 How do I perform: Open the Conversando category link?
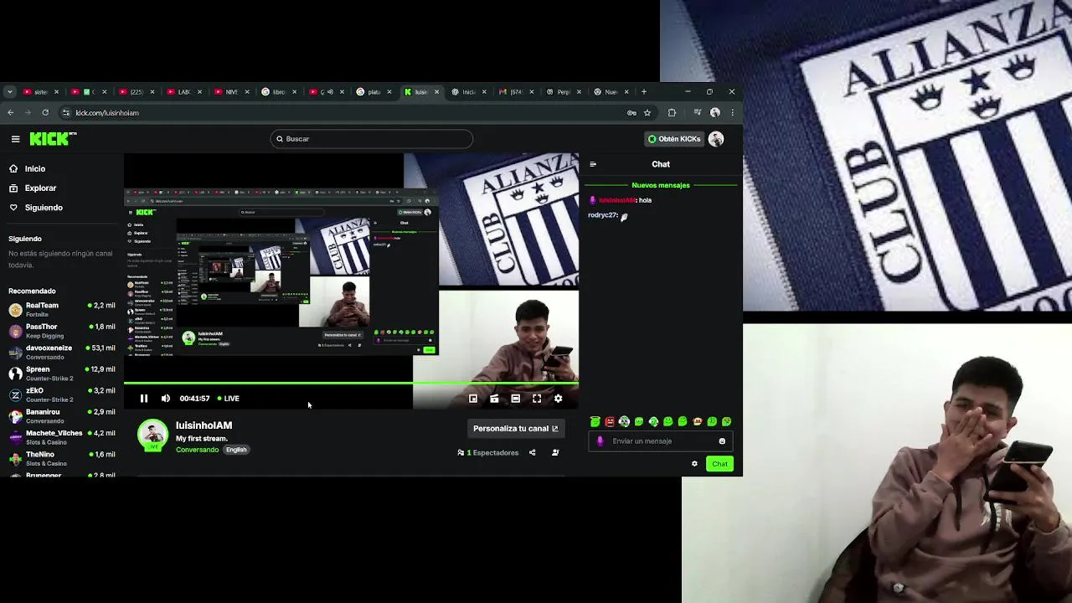197,450
